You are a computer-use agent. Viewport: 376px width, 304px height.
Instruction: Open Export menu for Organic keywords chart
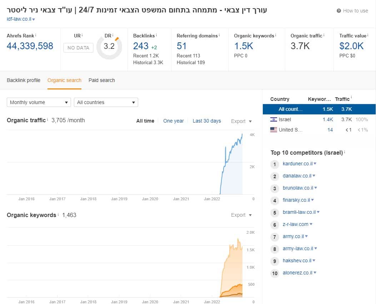coord(241,215)
